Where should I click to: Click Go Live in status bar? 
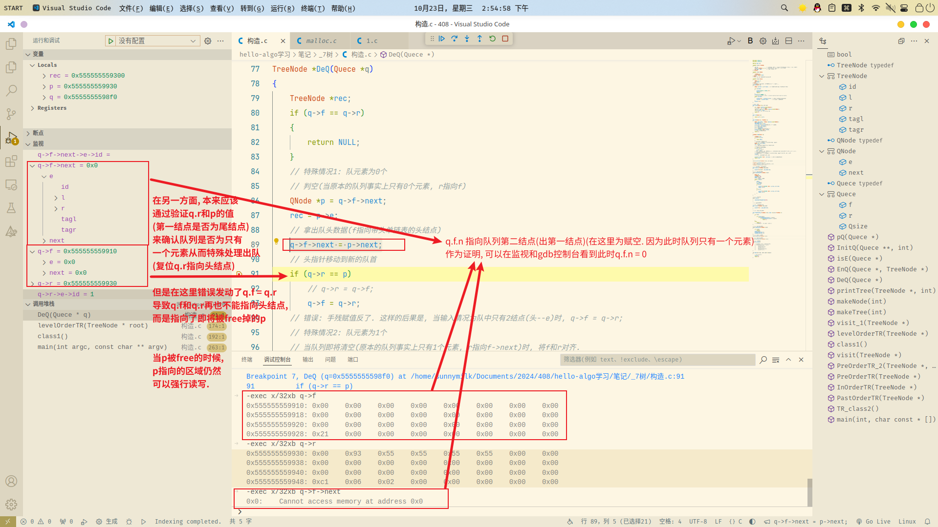pyautogui.click(x=873, y=522)
